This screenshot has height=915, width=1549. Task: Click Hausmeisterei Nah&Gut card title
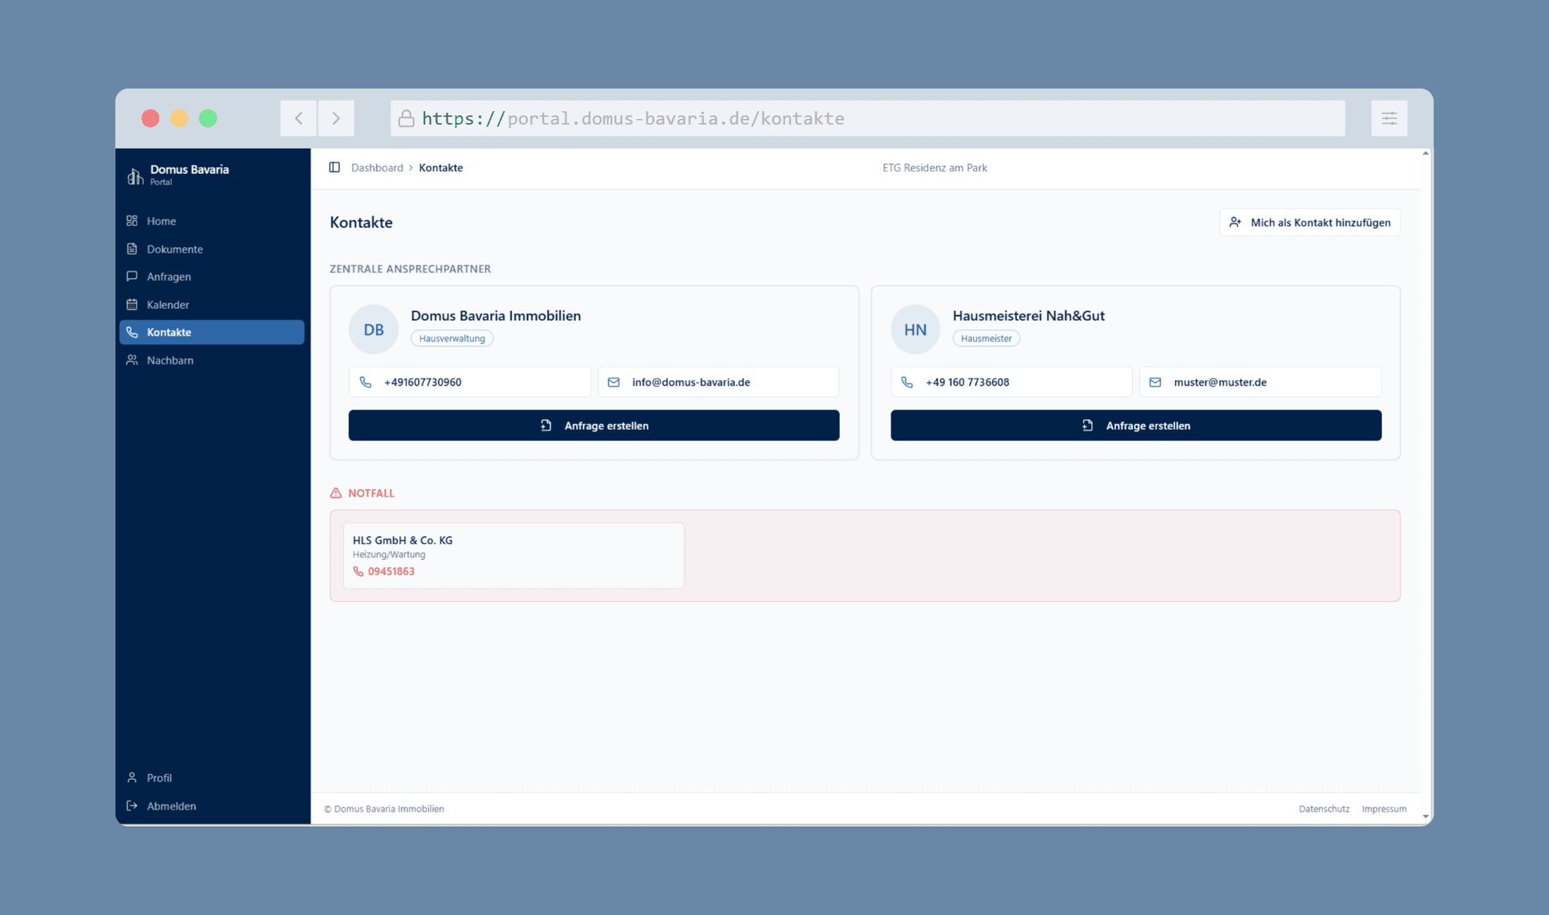pos(1028,315)
